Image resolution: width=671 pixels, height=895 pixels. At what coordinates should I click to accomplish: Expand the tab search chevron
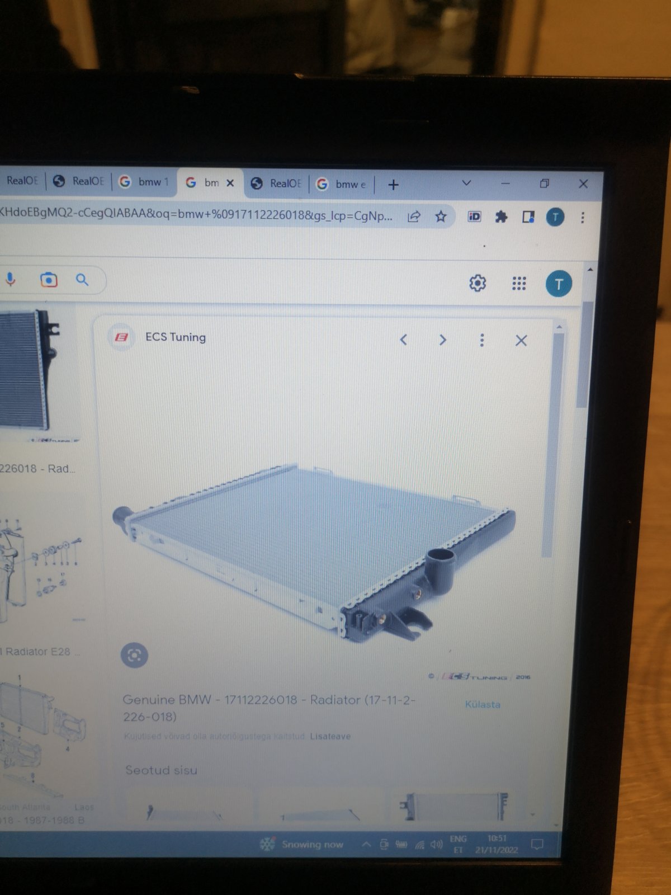(466, 183)
